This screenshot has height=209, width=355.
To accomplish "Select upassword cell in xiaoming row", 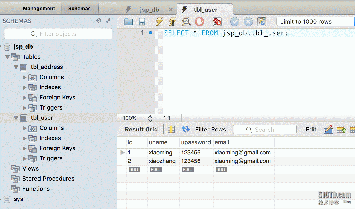I will tap(196, 153).
